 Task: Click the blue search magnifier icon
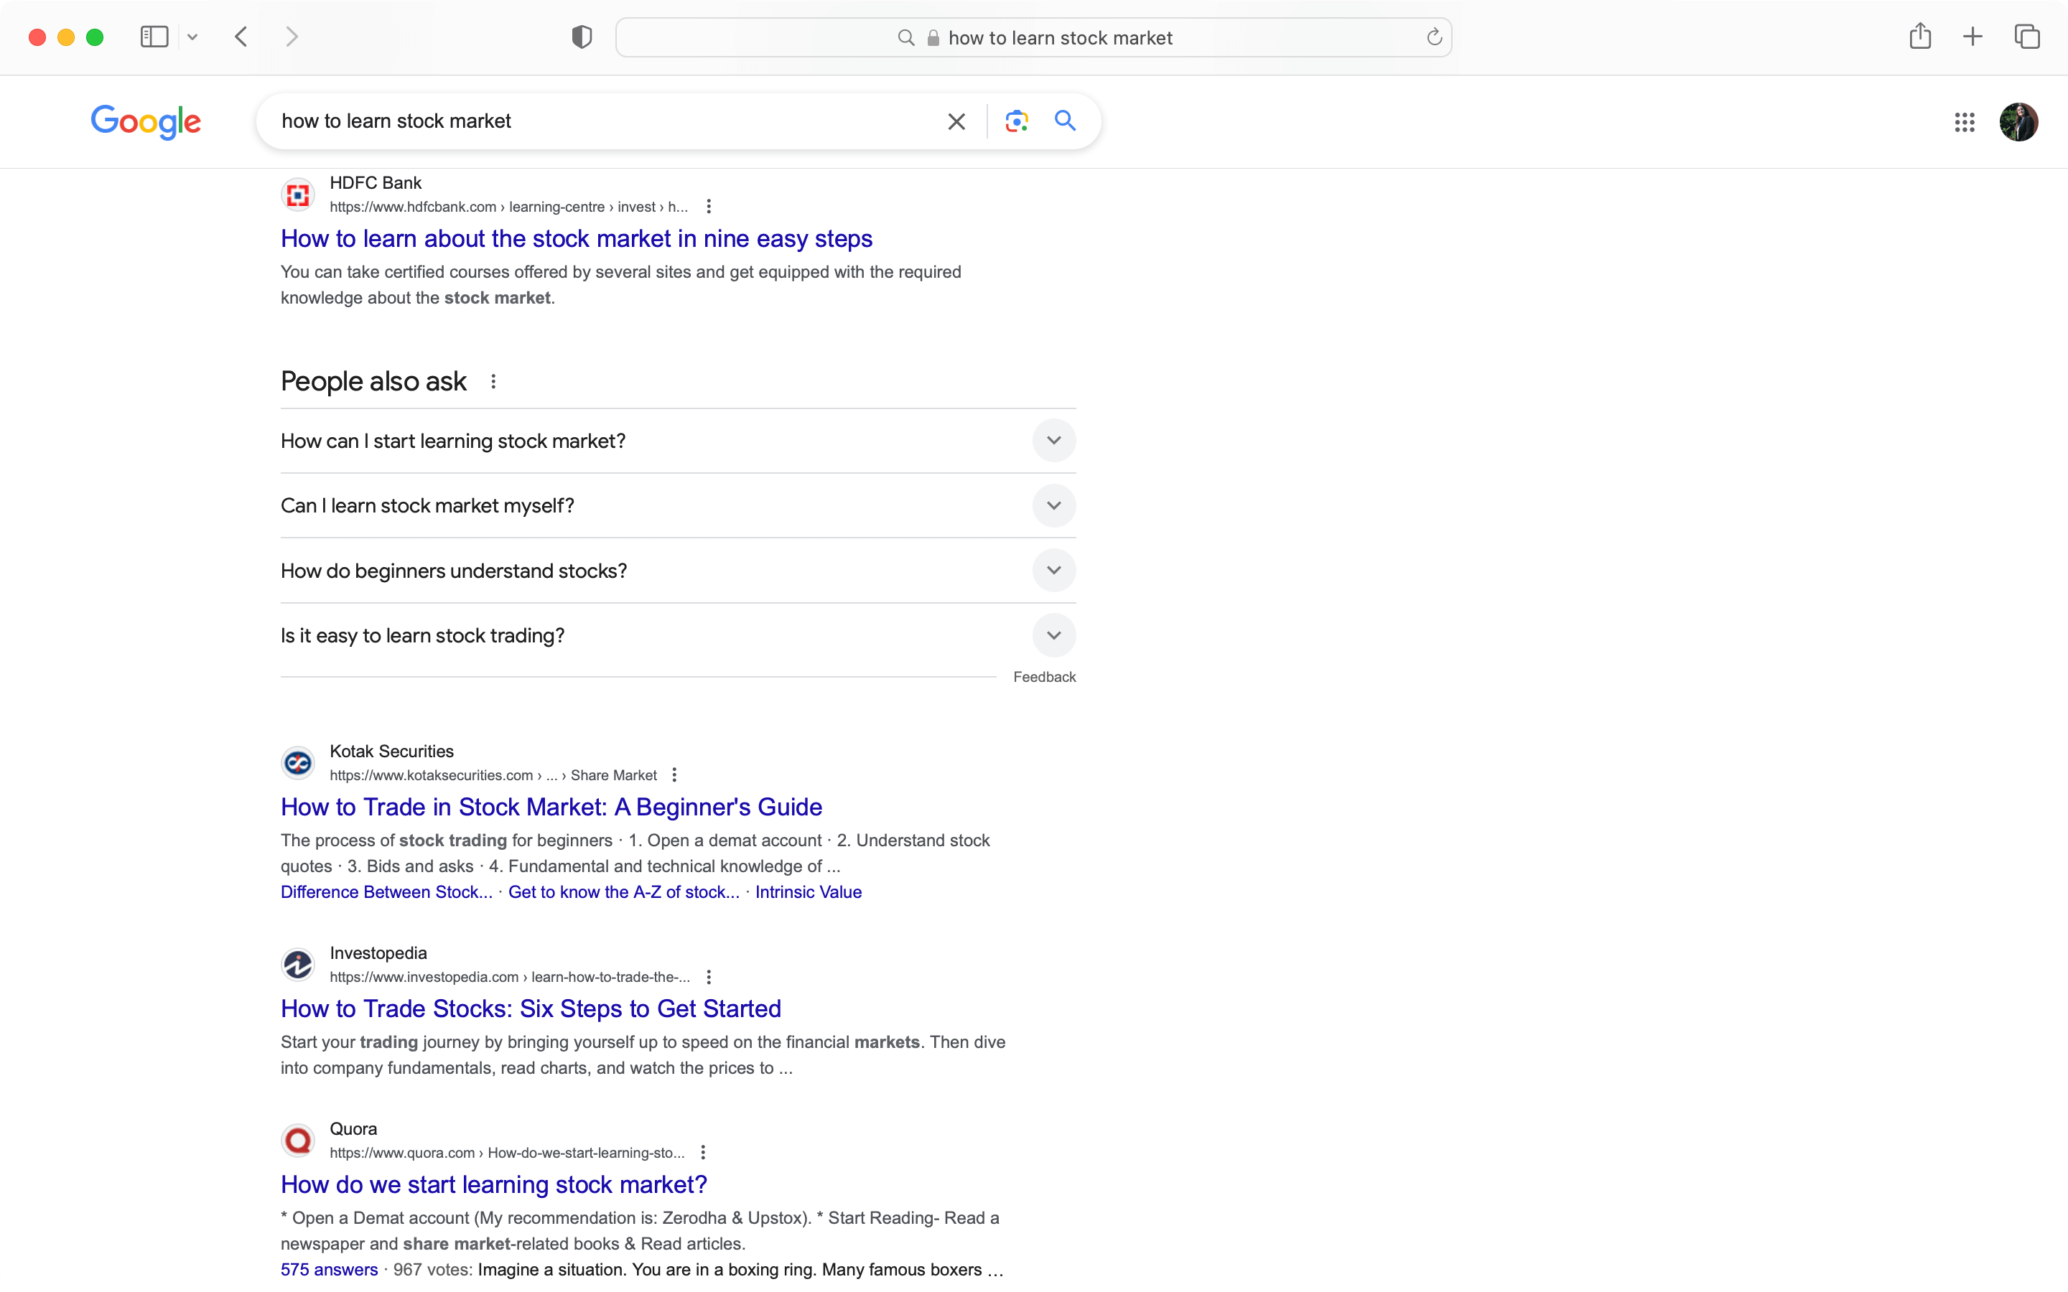[x=1065, y=121]
